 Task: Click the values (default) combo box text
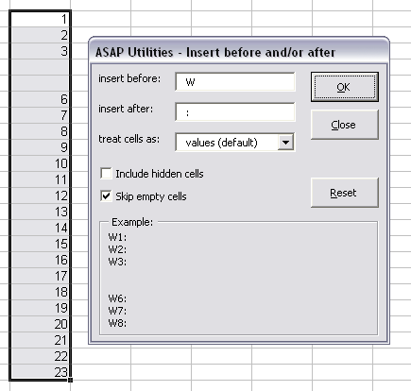pos(221,143)
